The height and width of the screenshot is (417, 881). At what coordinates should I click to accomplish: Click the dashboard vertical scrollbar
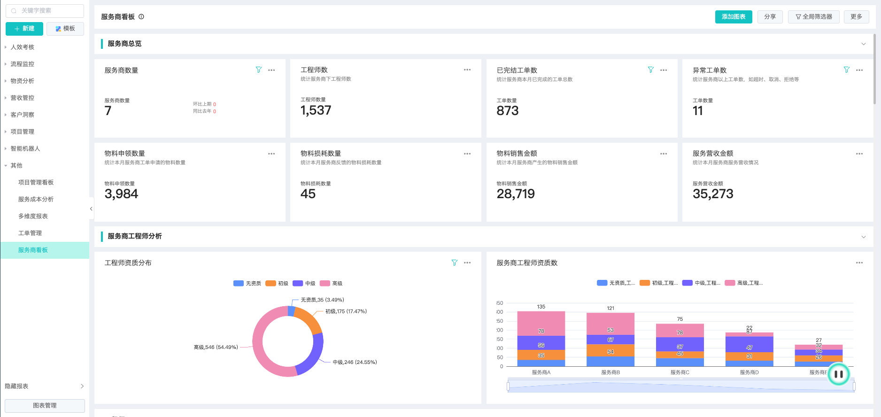[874, 69]
